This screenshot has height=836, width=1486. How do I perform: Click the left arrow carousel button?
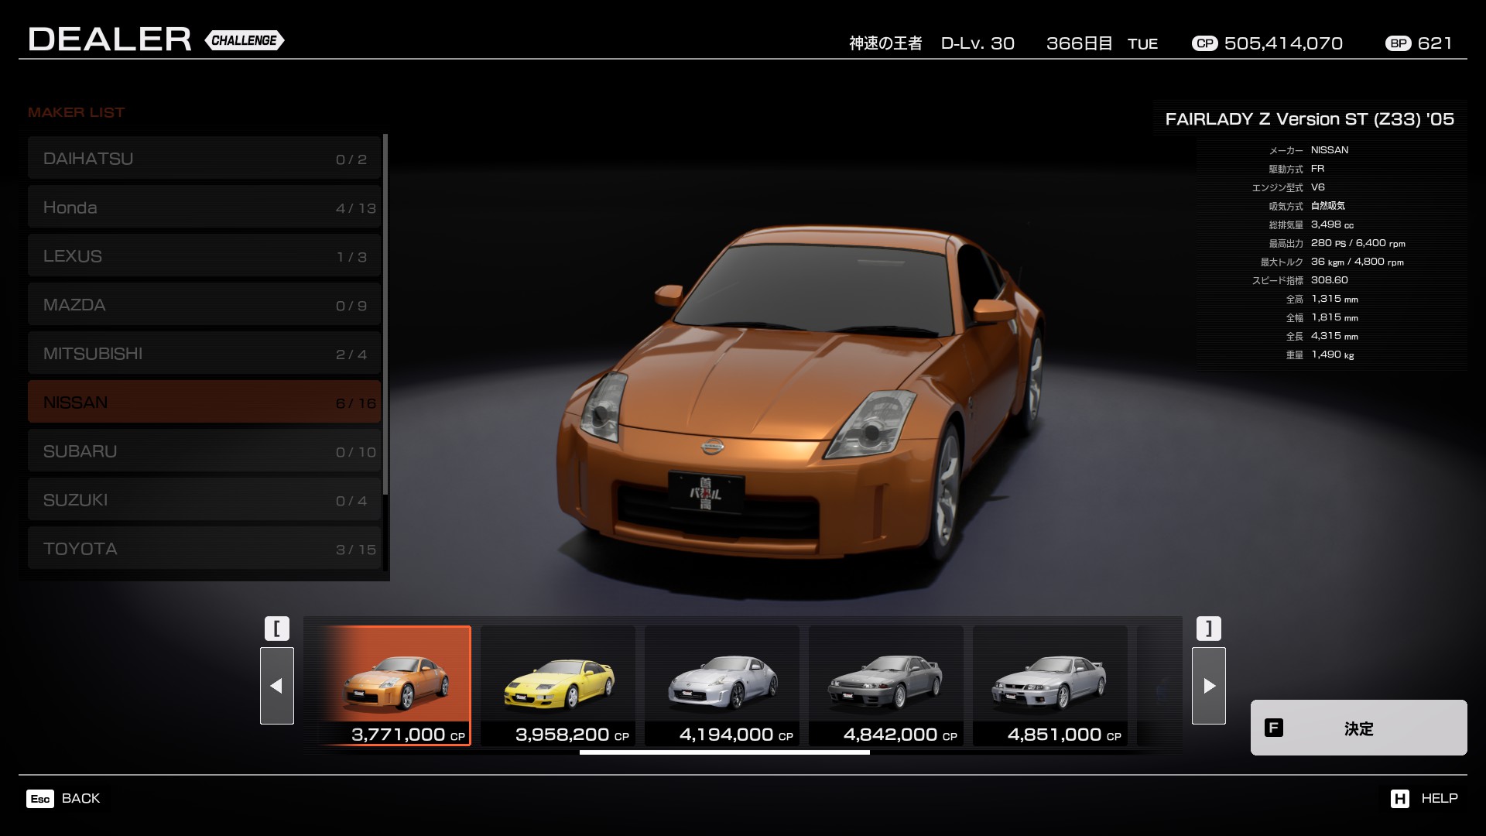pyautogui.click(x=276, y=686)
